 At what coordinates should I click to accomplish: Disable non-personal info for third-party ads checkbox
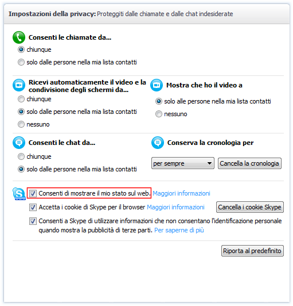[33, 221]
